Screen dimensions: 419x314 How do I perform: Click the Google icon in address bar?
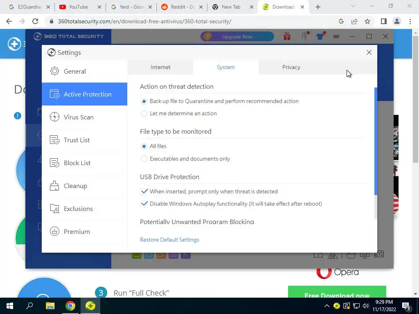pos(341,21)
